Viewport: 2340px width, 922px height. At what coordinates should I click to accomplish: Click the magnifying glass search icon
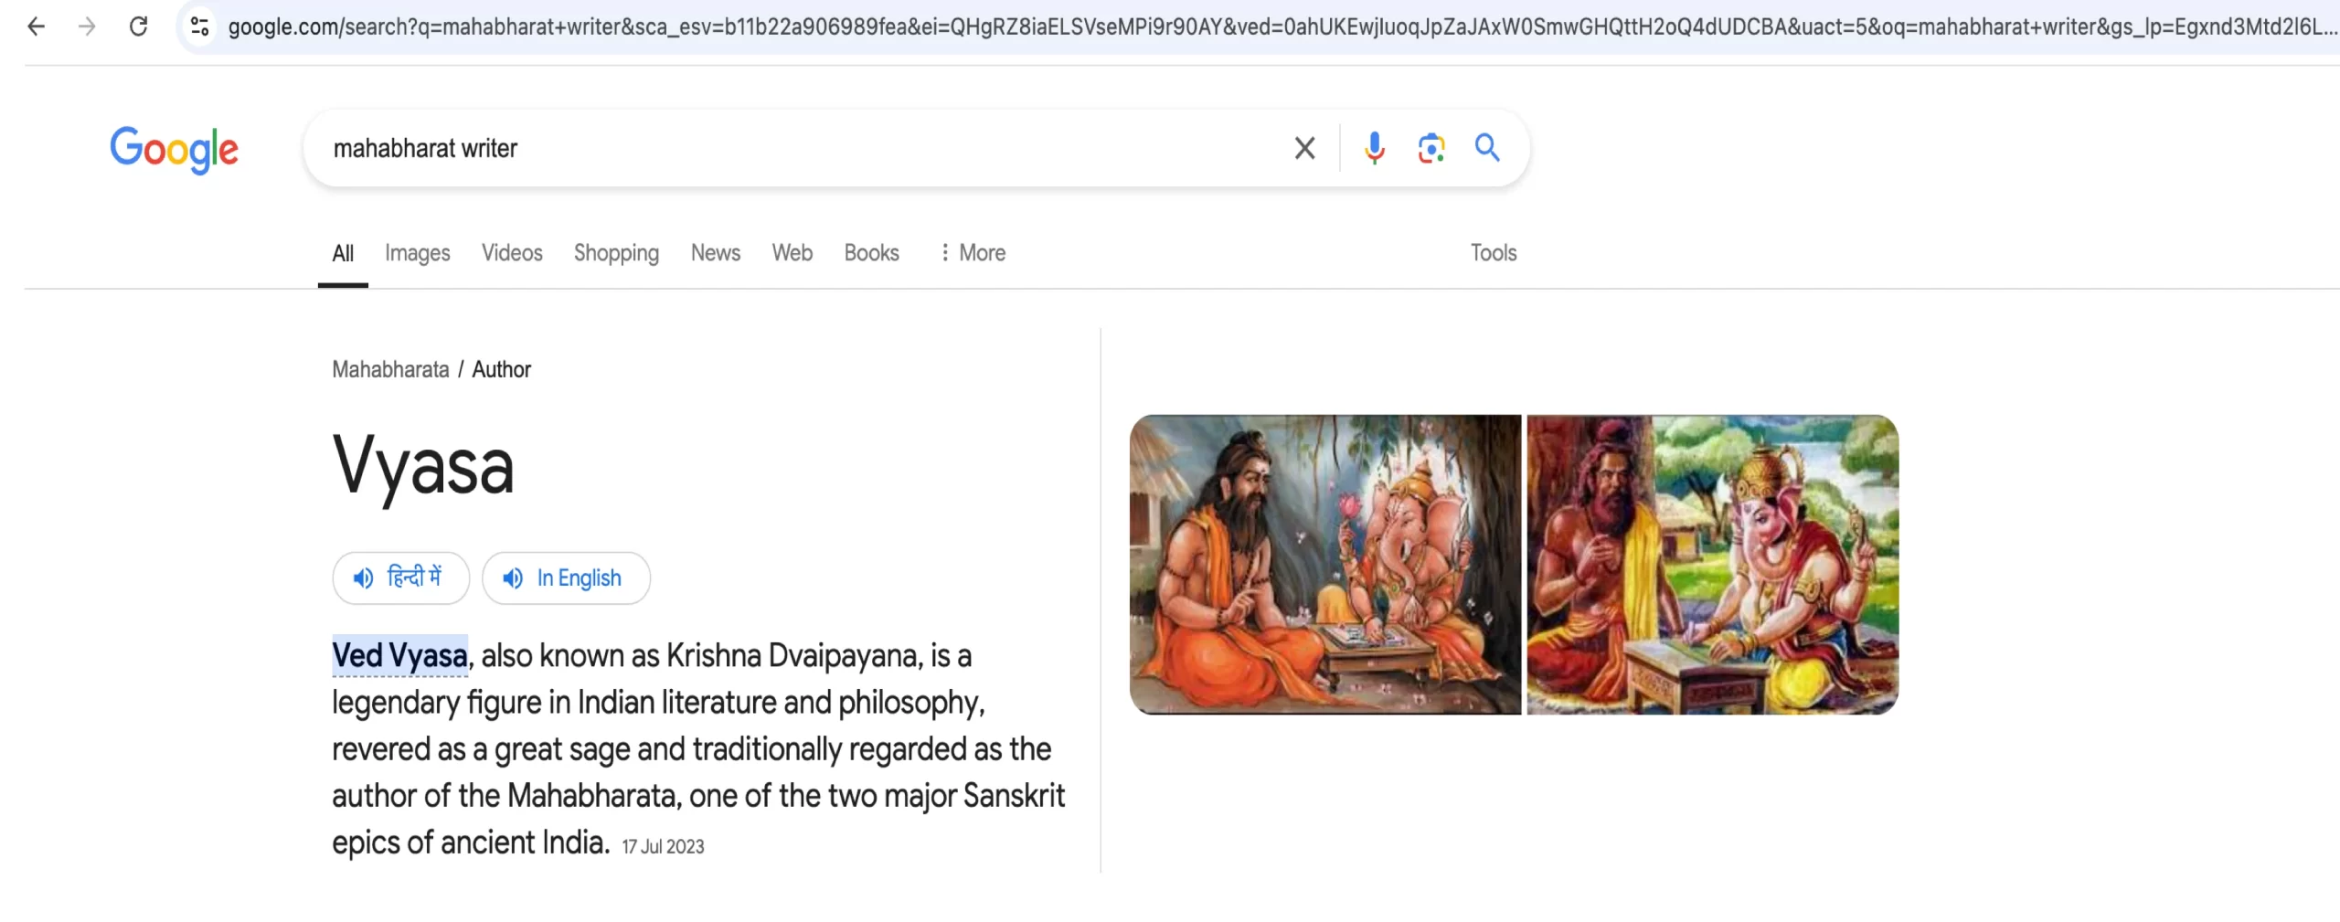1487,148
